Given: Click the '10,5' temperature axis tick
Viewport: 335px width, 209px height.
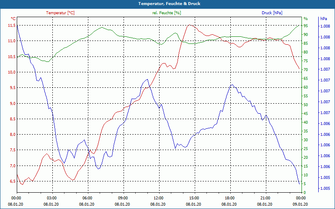Looking at the screenshot, I should (12, 57).
